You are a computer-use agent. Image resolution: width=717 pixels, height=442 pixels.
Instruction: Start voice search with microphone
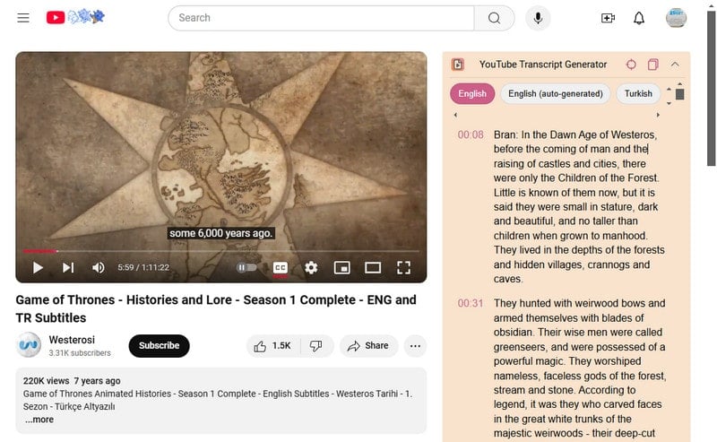tap(538, 18)
